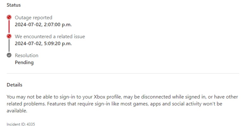This screenshot has height=131, width=241.
Task: Click the grey timeline line above Resolution
Action: 9,46
